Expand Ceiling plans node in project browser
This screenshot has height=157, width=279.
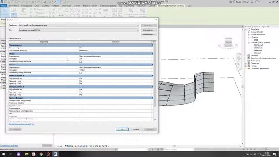click(x=249, y=34)
